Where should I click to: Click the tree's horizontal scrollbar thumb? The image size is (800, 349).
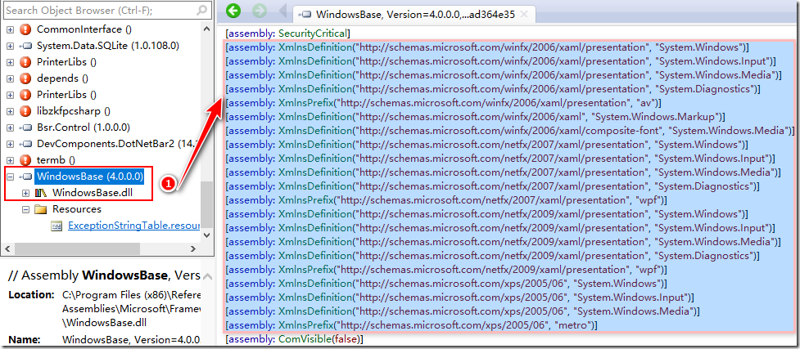tap(77, 248)
